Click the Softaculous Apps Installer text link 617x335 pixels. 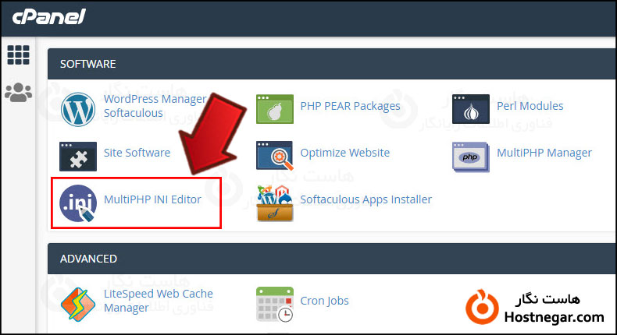pyautogui.click(x=366, y=199)
